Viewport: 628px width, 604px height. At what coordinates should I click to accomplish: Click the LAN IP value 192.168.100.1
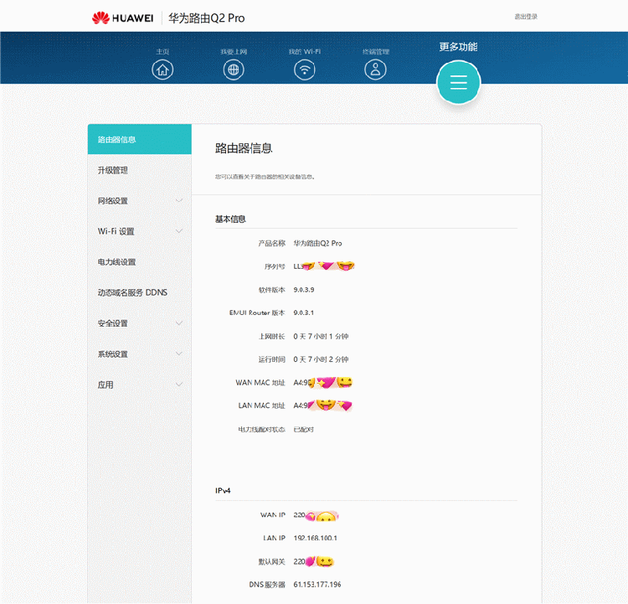(316, 538)
